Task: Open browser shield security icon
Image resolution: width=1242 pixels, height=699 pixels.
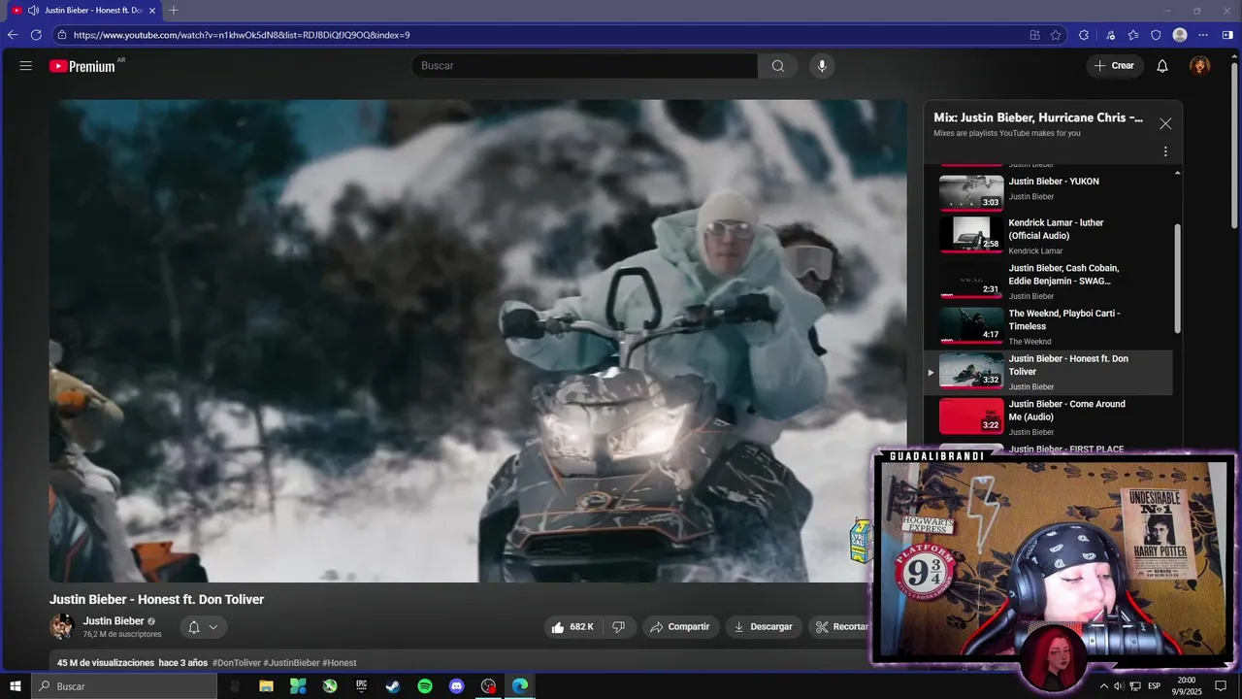Action: pos(1156,35)
